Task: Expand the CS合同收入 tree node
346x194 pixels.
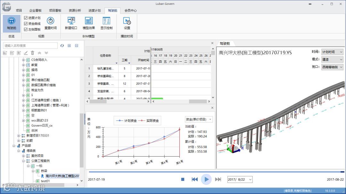Action: [x=23, y=60]
